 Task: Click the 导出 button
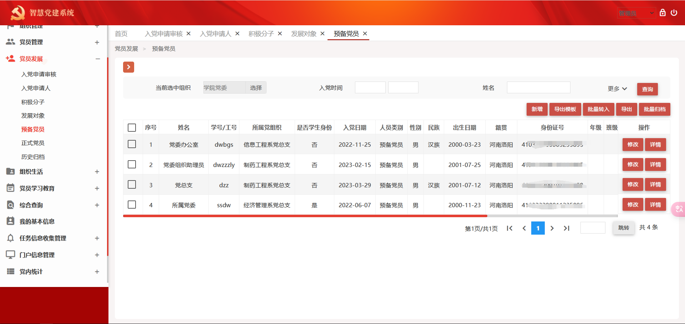click(626, 109)
